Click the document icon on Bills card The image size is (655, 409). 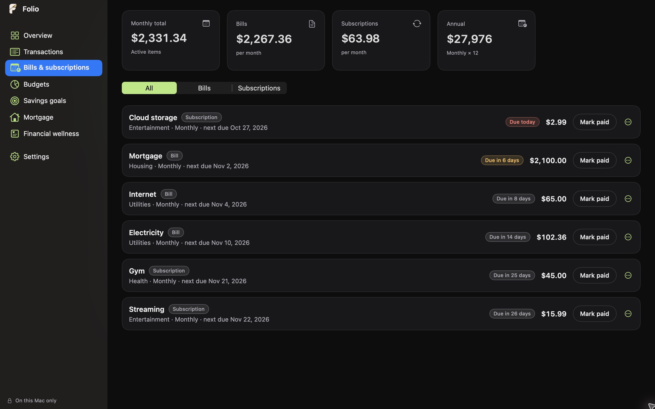click(x=312, y=24)
